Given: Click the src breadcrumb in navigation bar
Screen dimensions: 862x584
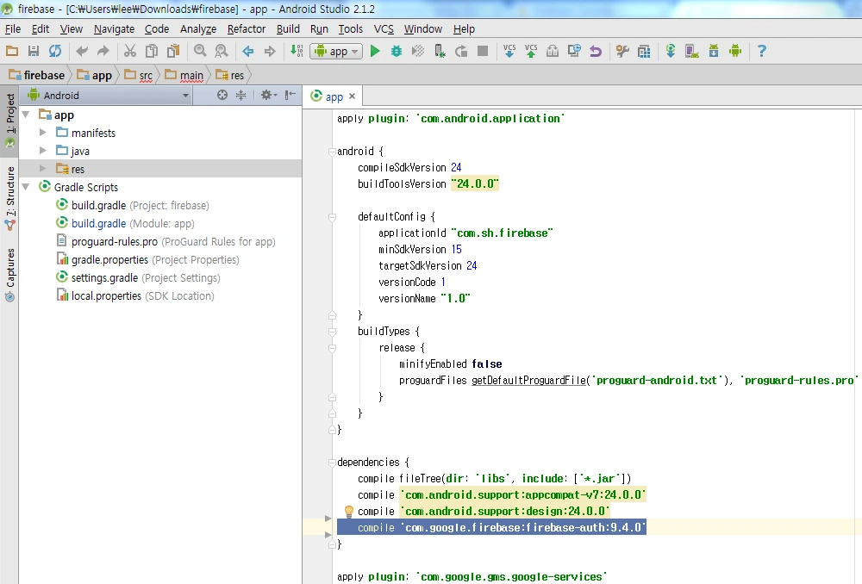Looking at the screenshot, I should tap(146, 75).
